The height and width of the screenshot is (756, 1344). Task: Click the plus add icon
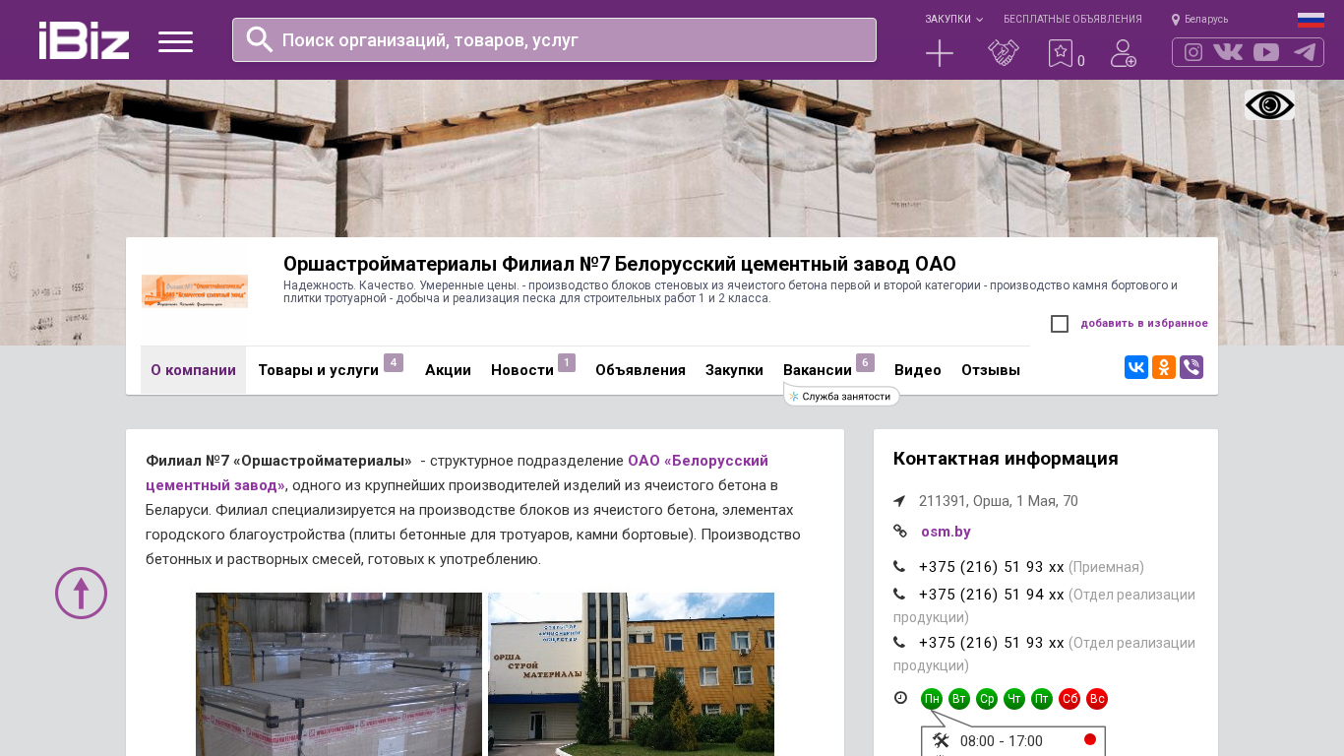tap(940, 53)
